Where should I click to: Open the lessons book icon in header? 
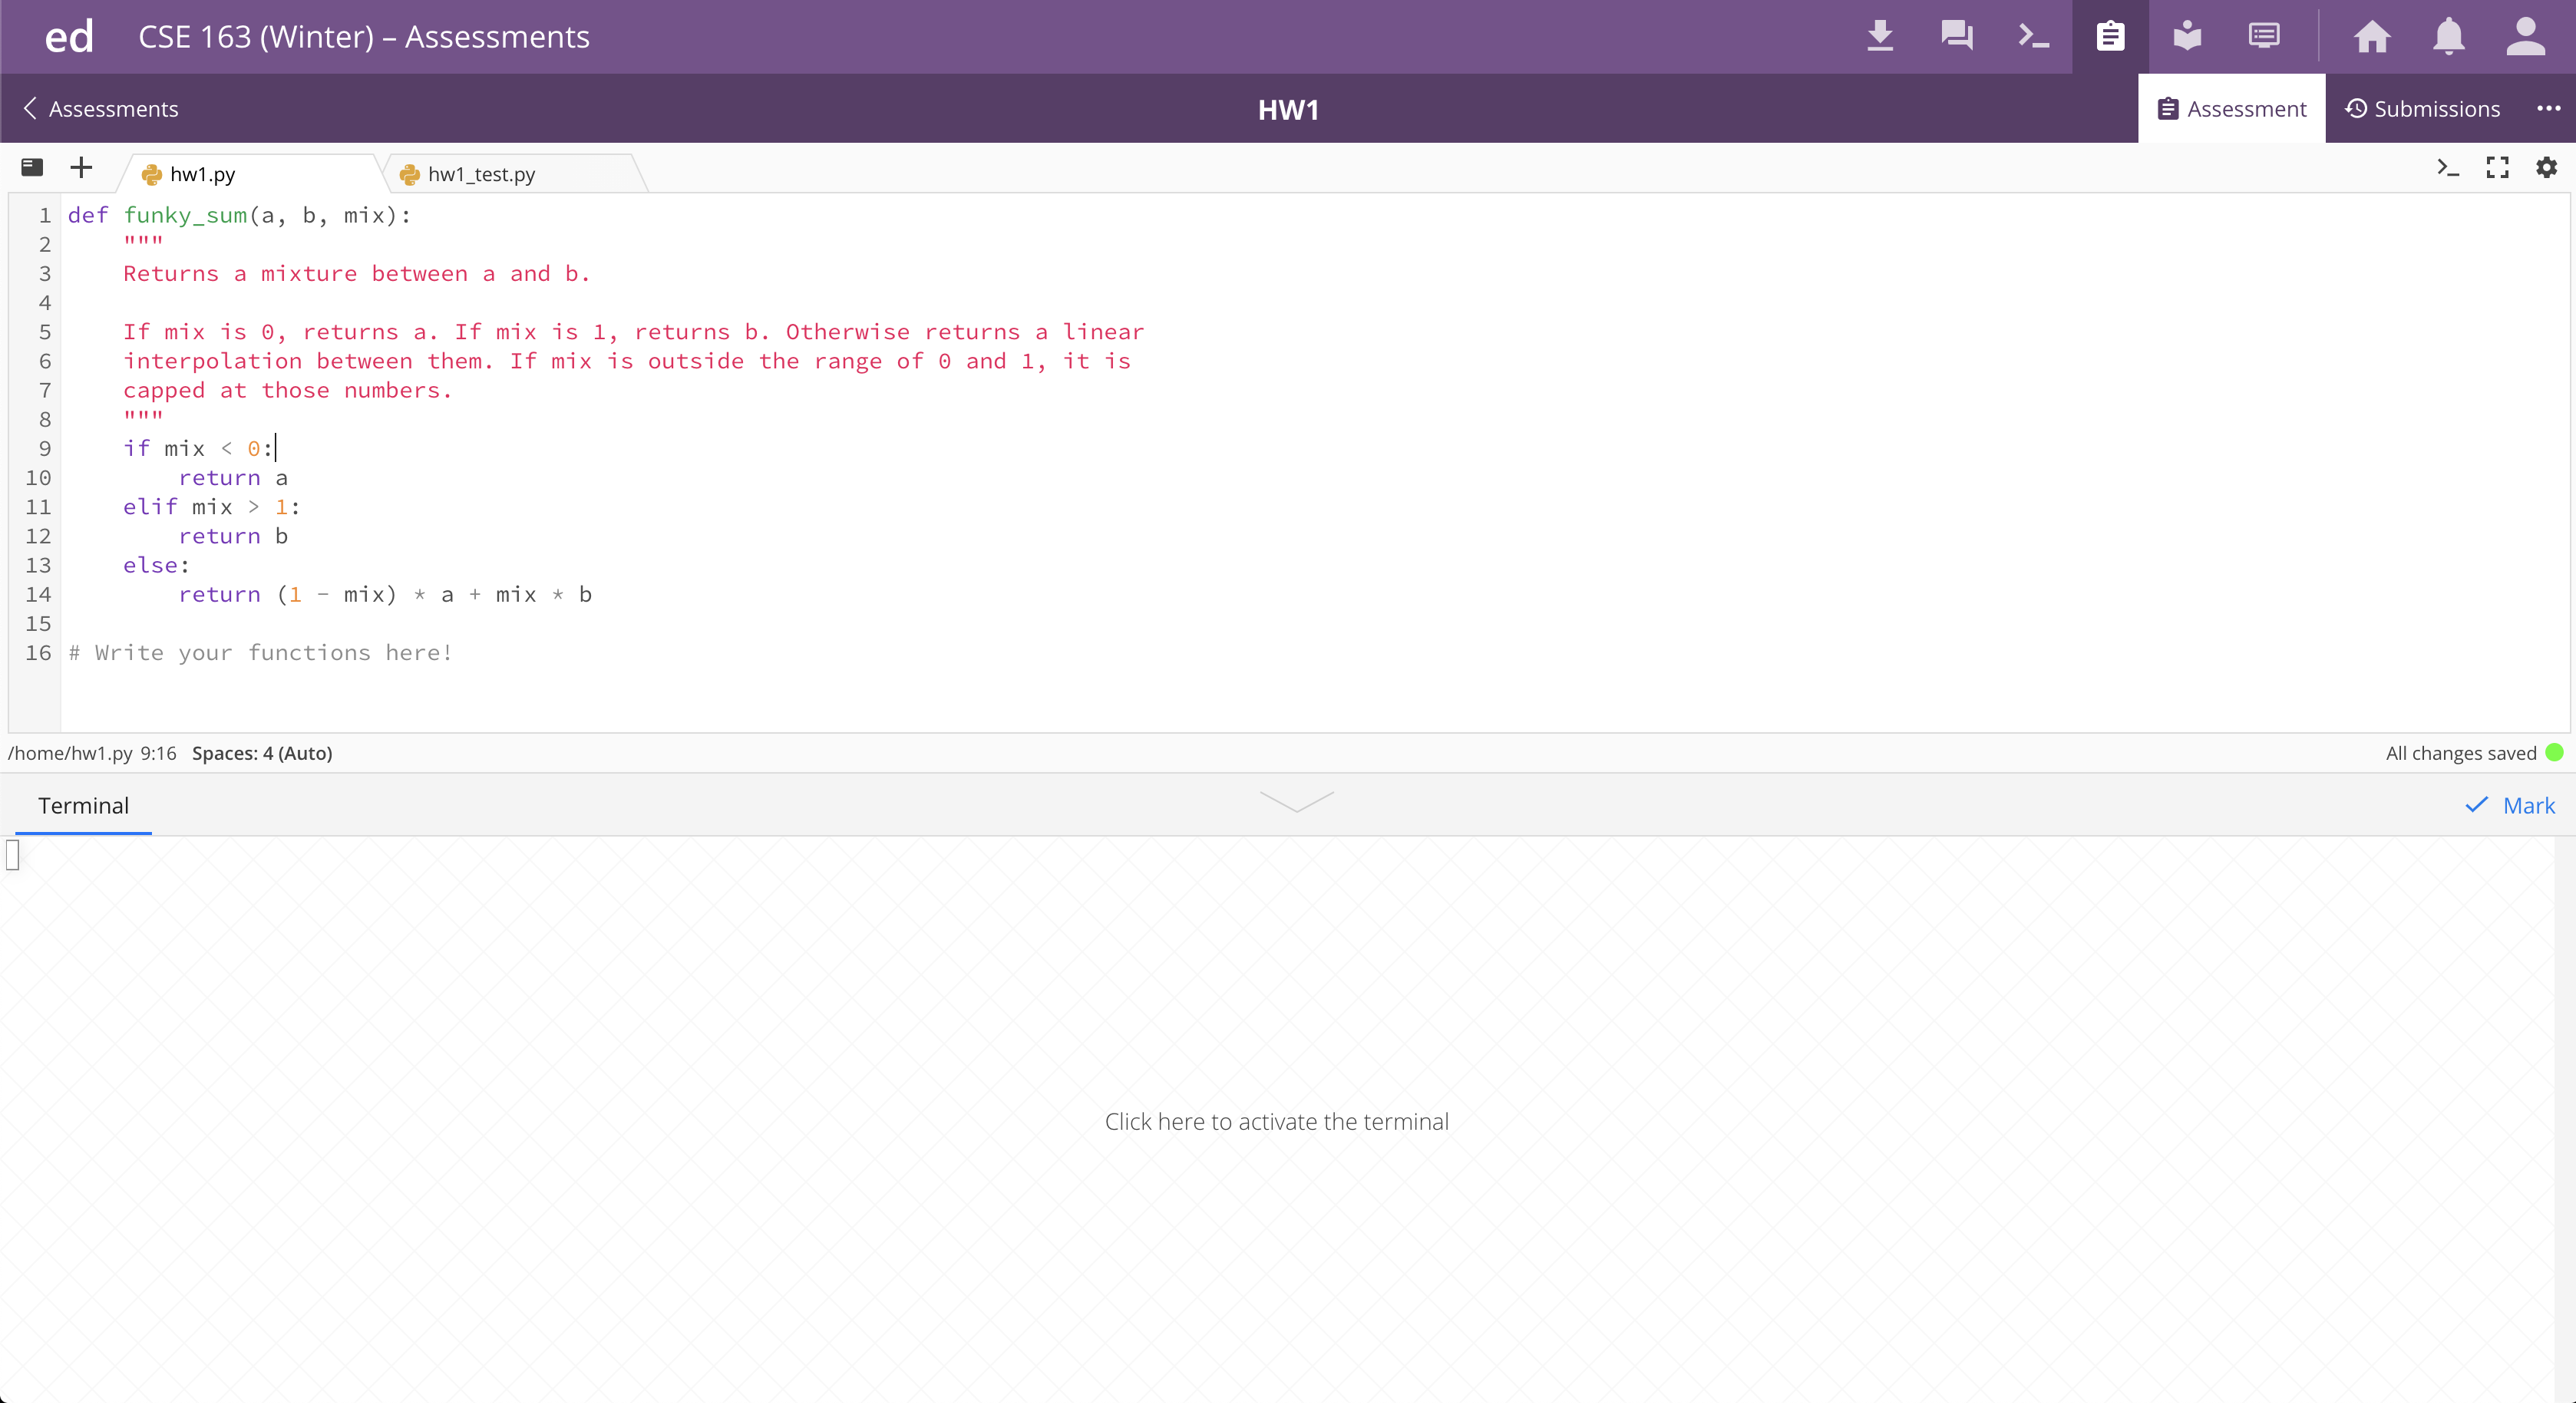[2187, 36]
